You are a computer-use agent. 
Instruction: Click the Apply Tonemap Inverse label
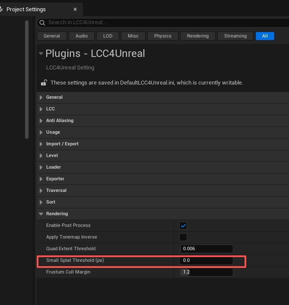coord(71,237)
